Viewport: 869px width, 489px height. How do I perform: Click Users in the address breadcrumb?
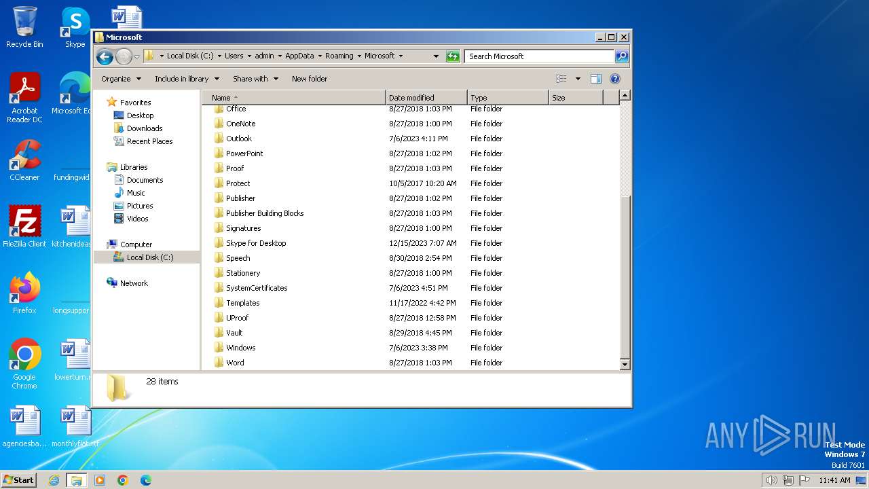pos(234,56)
